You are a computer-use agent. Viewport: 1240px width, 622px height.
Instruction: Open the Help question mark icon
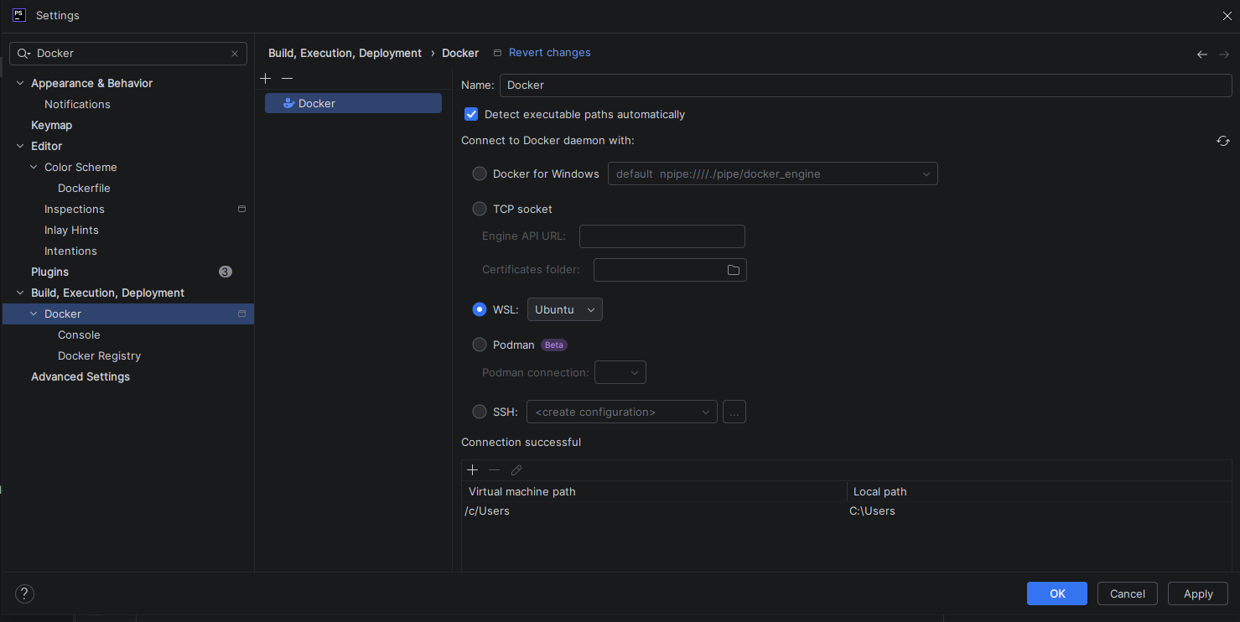pyautogui.click(x=25, y=593)
